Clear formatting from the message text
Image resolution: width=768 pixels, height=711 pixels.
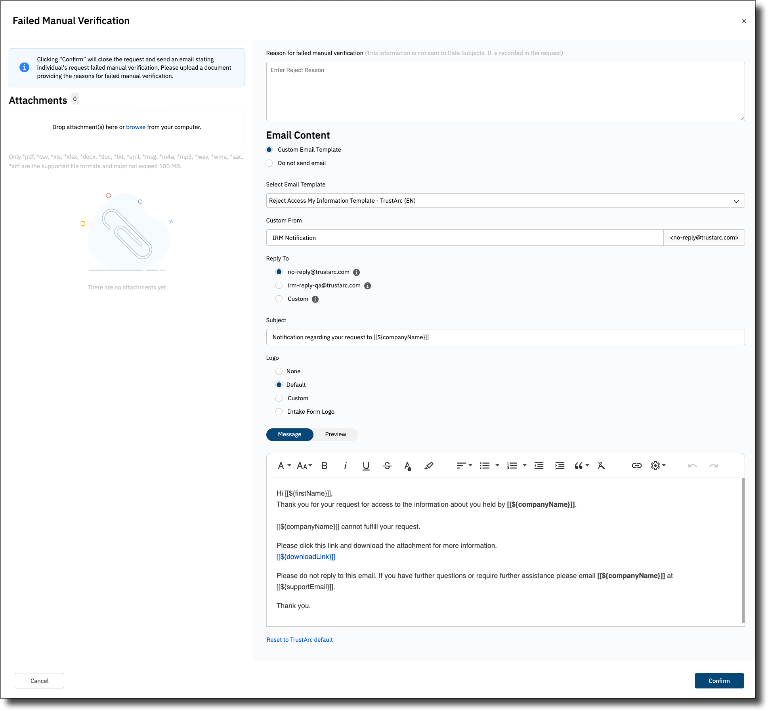pyautogui.click(x=602, y=466)
